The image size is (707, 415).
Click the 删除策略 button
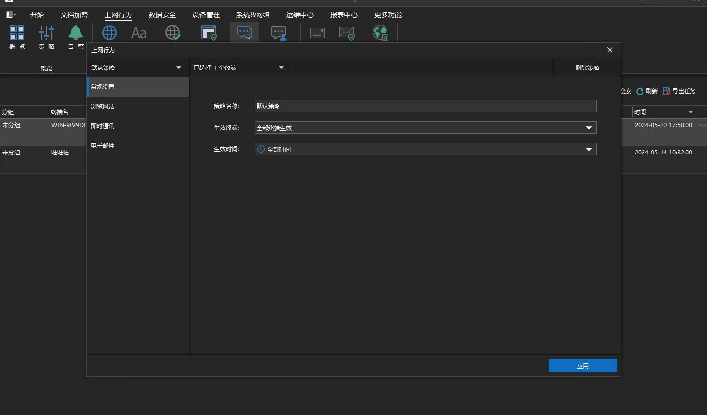pos(587,68)
